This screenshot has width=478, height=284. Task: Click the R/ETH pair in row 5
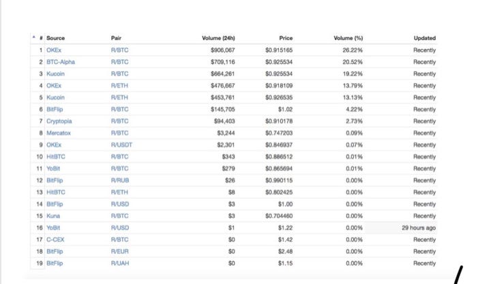[119, 97]
